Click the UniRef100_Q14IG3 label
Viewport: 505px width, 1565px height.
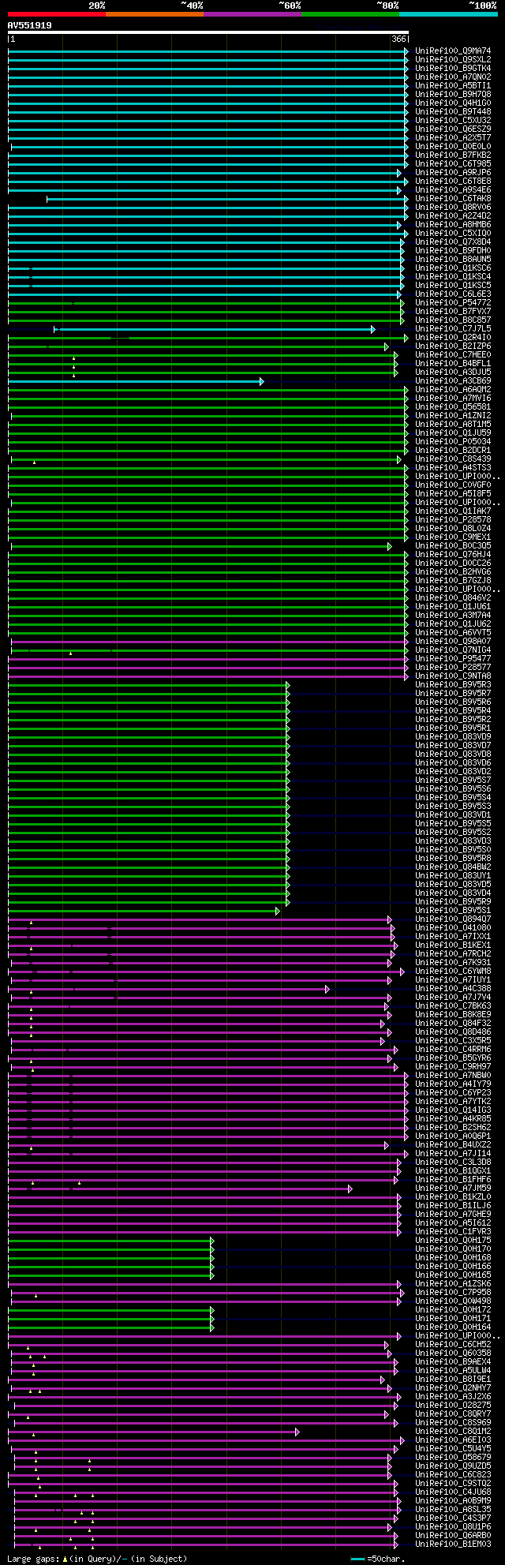coord(453,1110)
